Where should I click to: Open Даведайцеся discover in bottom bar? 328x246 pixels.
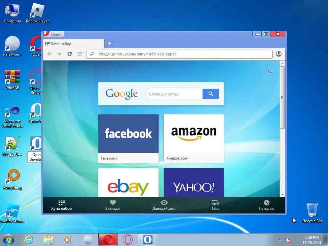[x=164, y=205]
